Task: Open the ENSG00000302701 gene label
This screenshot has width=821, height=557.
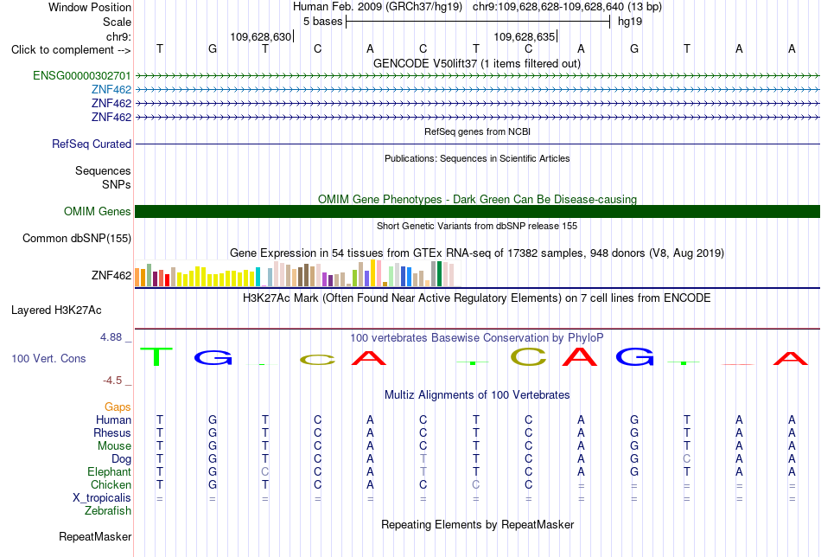Action: click(82, 75)
